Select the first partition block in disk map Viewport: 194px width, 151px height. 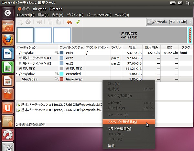click(x=25, y=35)
